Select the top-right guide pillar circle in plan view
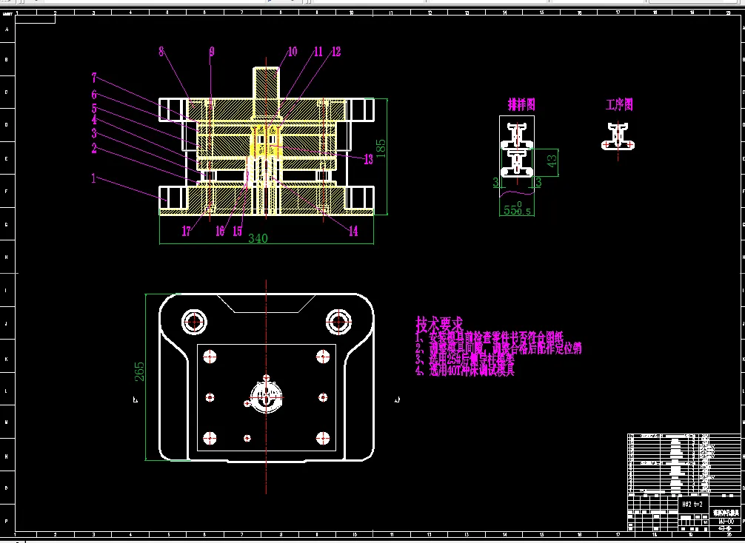This screenshot has width=745, height=543. [338, 321]
